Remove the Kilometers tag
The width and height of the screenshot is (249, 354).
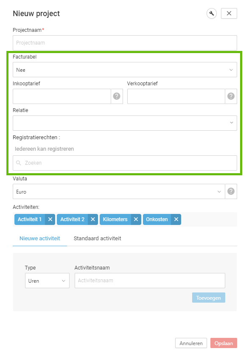(x=136, y=219)
